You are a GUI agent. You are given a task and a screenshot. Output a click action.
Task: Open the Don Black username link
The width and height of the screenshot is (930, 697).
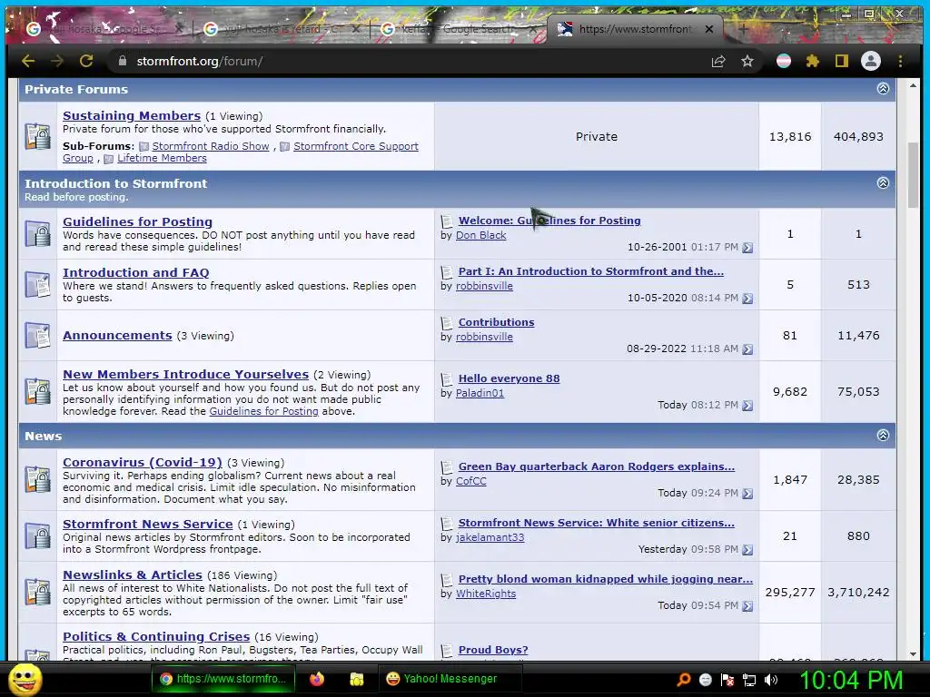click(481, 235)
